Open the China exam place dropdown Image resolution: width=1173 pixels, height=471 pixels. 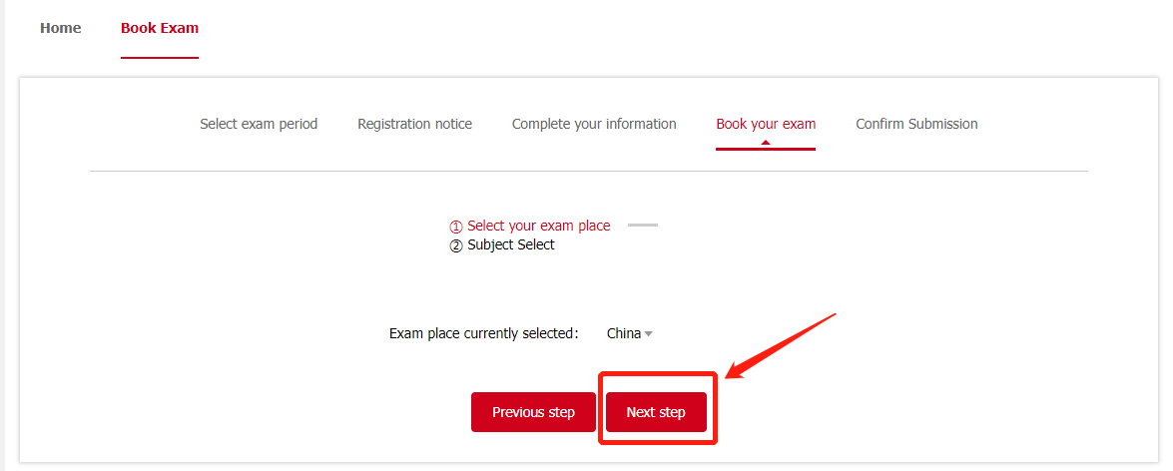click(624, 333)
